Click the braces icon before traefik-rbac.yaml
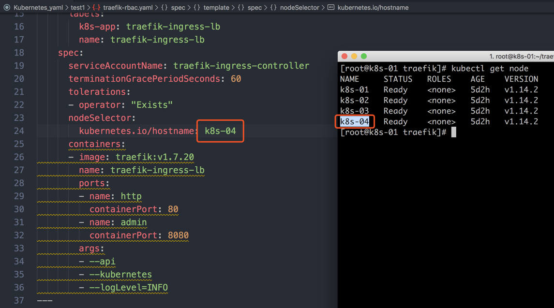 pyautogui.click(x=96, y=7)
